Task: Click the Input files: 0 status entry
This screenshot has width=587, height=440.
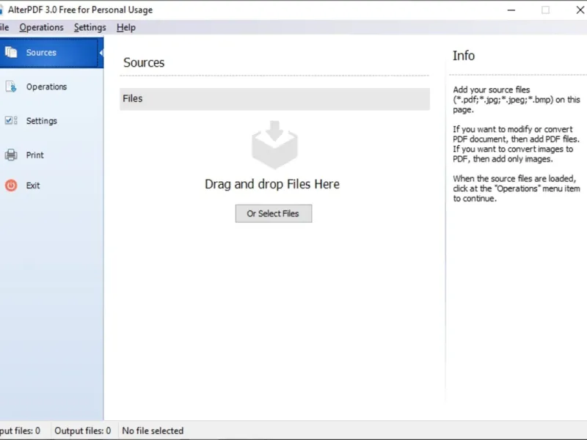Action: (20, 430)
